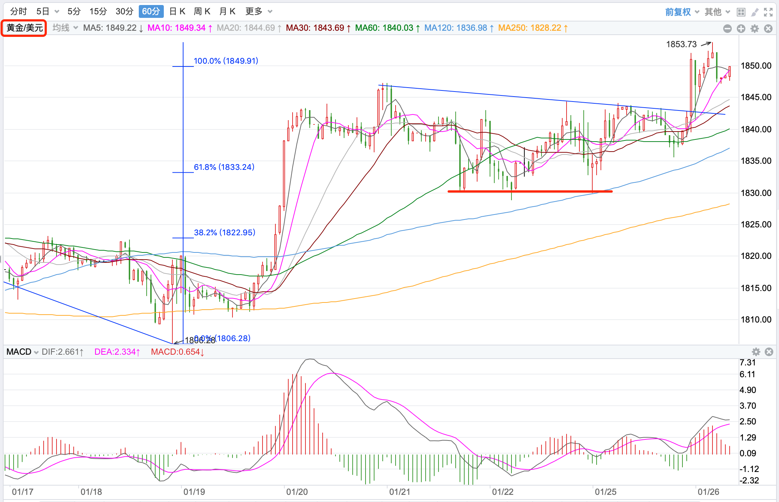The image size is (779, 502).
Task: Select the 分时 view tab
Action: pos(19,11)
